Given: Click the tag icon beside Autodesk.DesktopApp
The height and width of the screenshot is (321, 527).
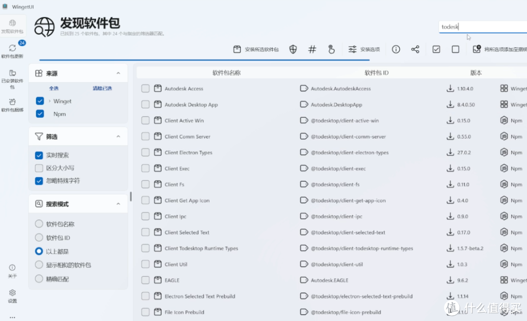Looking at the screenshot, I should click(304, 104).
